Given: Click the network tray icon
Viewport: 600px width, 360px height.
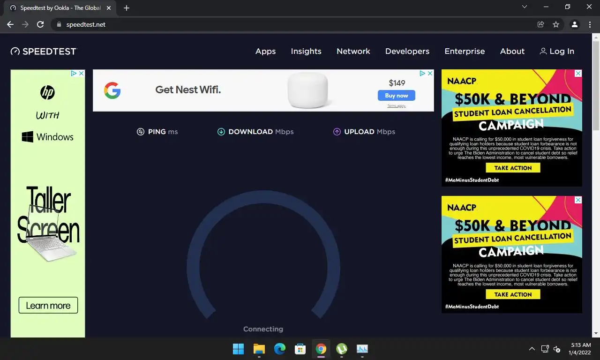Looking at the screenshot, I should [545, 349].
